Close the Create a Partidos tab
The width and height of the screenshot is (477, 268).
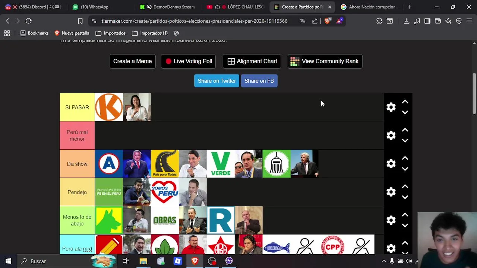point(329,7)
